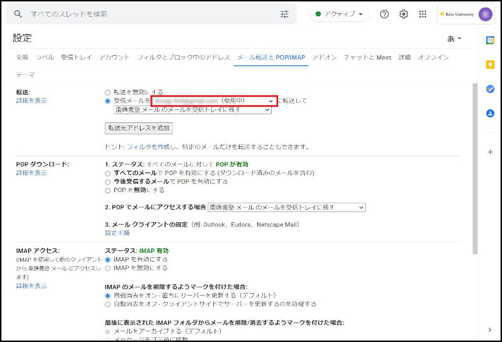502x342 pixels.
Task: Switch to the フィルタとブロック中のアドレス tab
Action: [184, 57]
